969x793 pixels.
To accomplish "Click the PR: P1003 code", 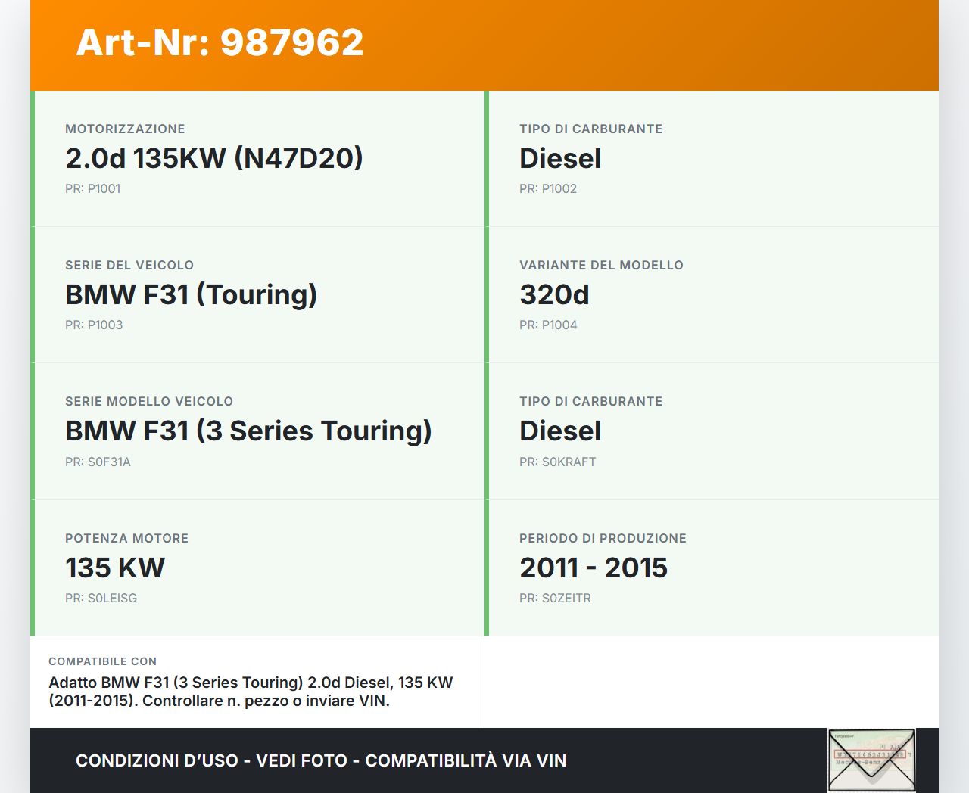I will point(94,325).
